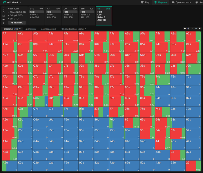Switch to the диапазоны tab

click(x=31, y=29)
